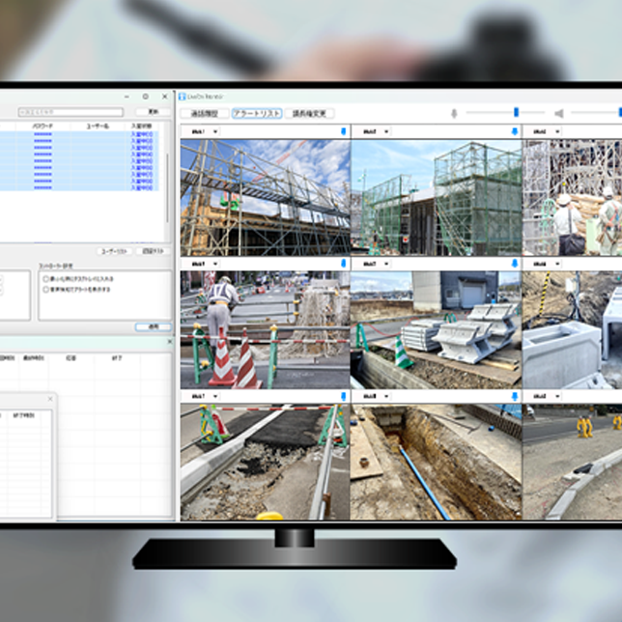Open the device dropdown above the top-left camera
Screen dimensions: 622x622
214,131
